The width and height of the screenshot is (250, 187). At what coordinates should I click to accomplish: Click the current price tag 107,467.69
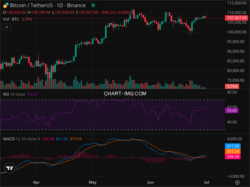(237, 18)
